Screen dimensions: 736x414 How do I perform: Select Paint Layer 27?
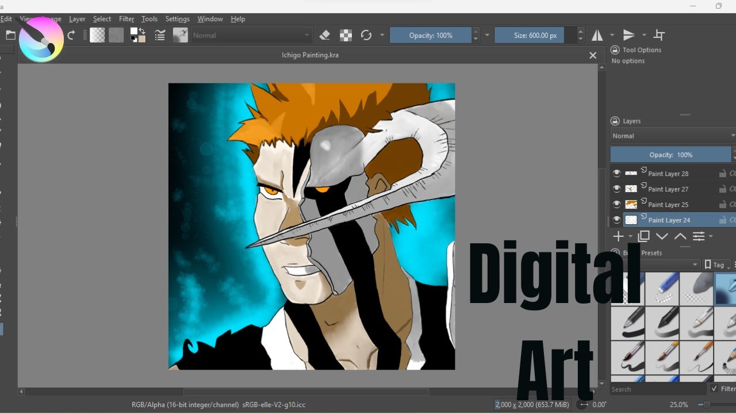coord(668,189)
